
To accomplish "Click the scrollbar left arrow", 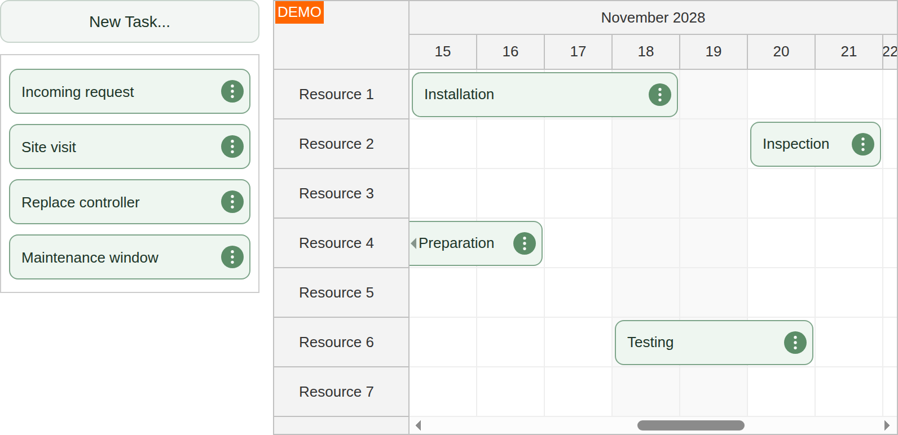I will click(x=418, y=425).
